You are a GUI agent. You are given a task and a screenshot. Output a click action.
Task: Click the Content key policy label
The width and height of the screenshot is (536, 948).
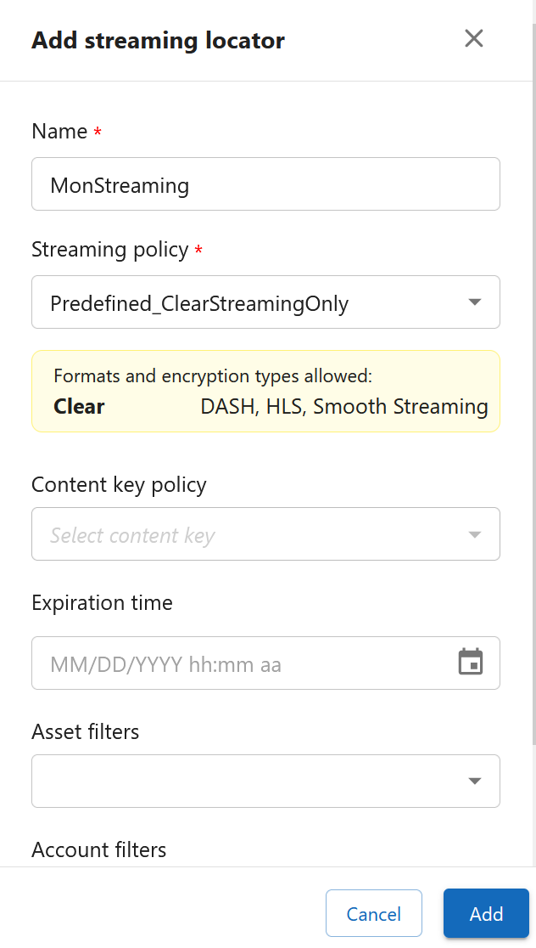[x=119, y=485]
